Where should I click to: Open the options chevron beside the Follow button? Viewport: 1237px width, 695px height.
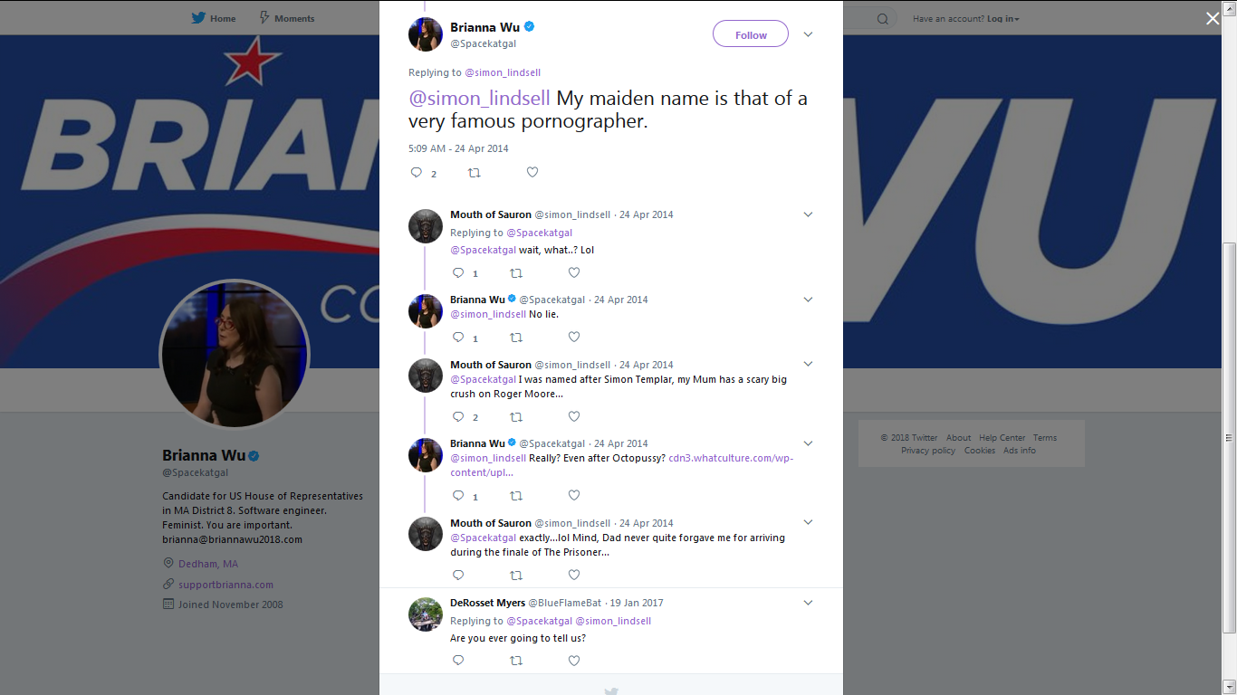[x=809, y=34]
